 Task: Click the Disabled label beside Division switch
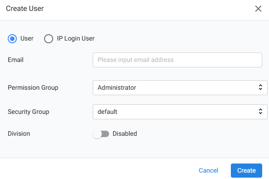[125, 133]
